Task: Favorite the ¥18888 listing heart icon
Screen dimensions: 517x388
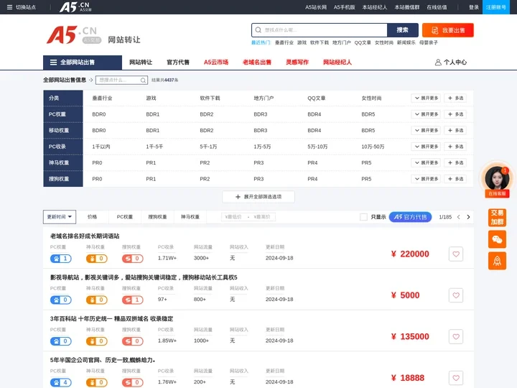Action: tap(456, 378)
